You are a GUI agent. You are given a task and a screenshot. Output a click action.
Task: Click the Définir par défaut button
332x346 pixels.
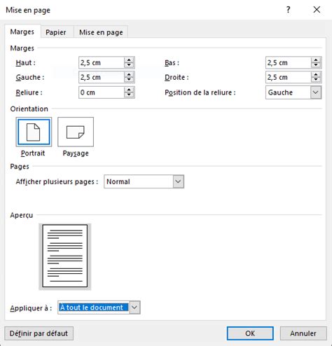(39, 333)
